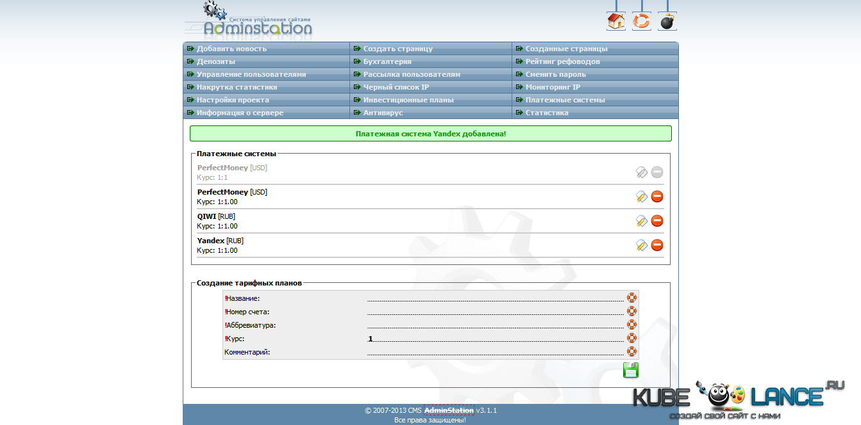Delete the QIWI payment system

657,221
